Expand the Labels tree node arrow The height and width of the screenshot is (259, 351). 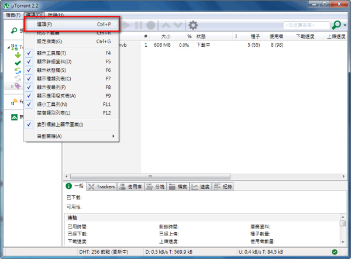12,87
